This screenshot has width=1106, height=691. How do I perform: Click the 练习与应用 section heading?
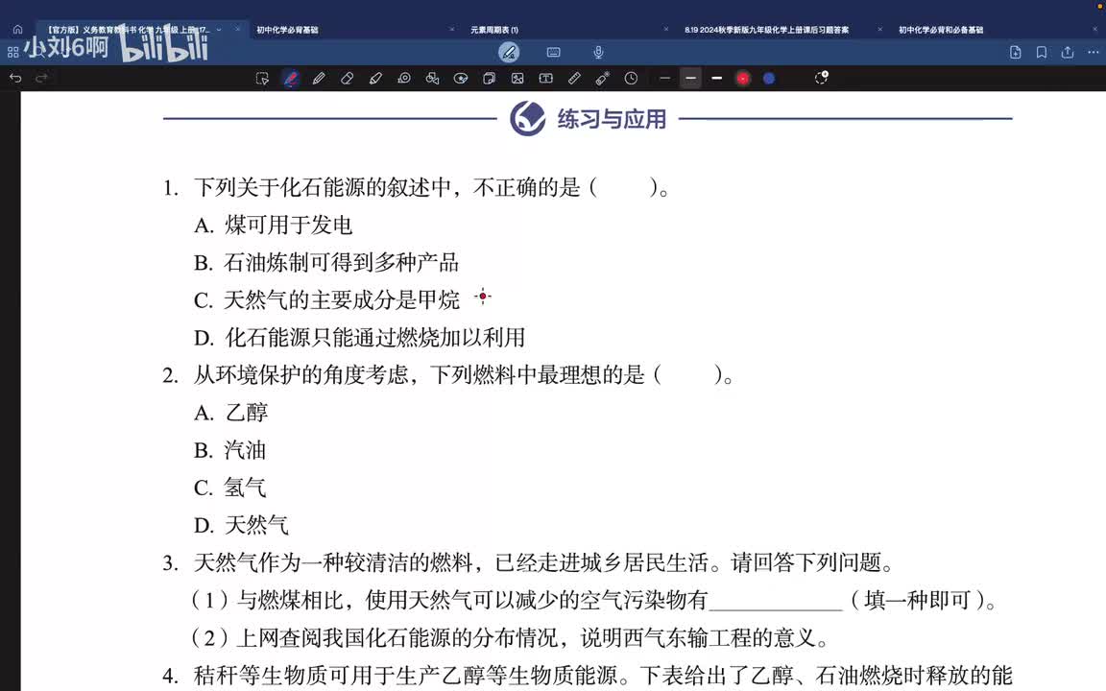pyautogui.click(x=612, y=119)
